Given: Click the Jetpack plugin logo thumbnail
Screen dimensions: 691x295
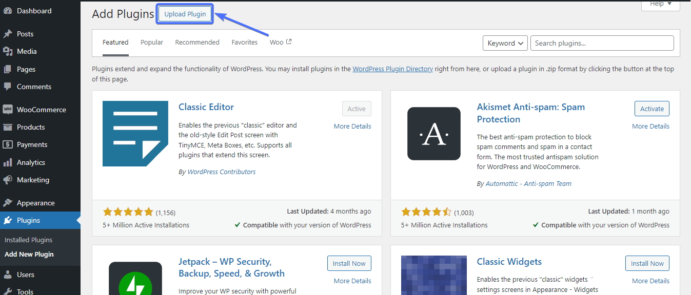Looking at the screenshot, I should click(135, 279).
